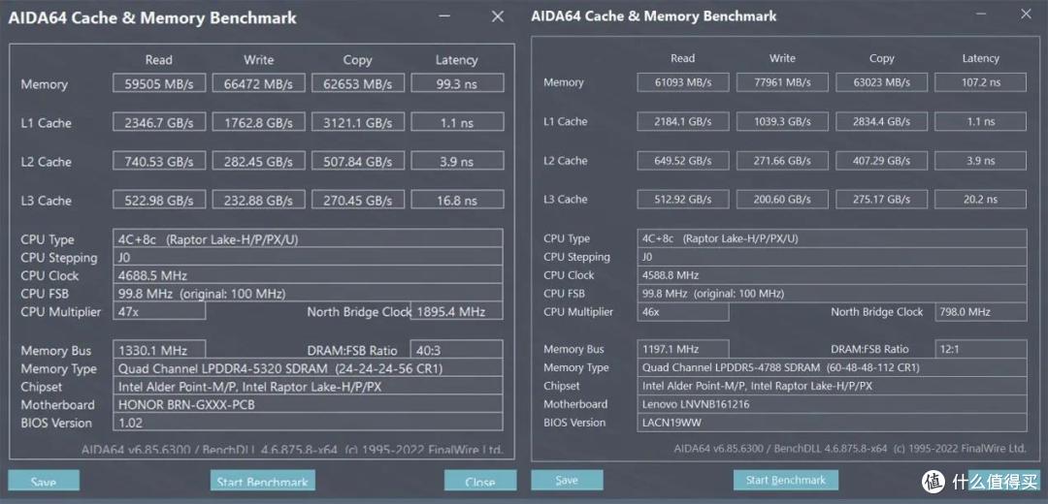Click the 1895.4 MHz North Bridge Clock field
Image resolution: width=1048 pixels, height=504 pixels.
(456, 311)
